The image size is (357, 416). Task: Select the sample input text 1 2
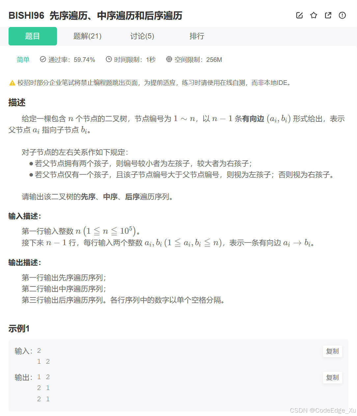point(43,361)
